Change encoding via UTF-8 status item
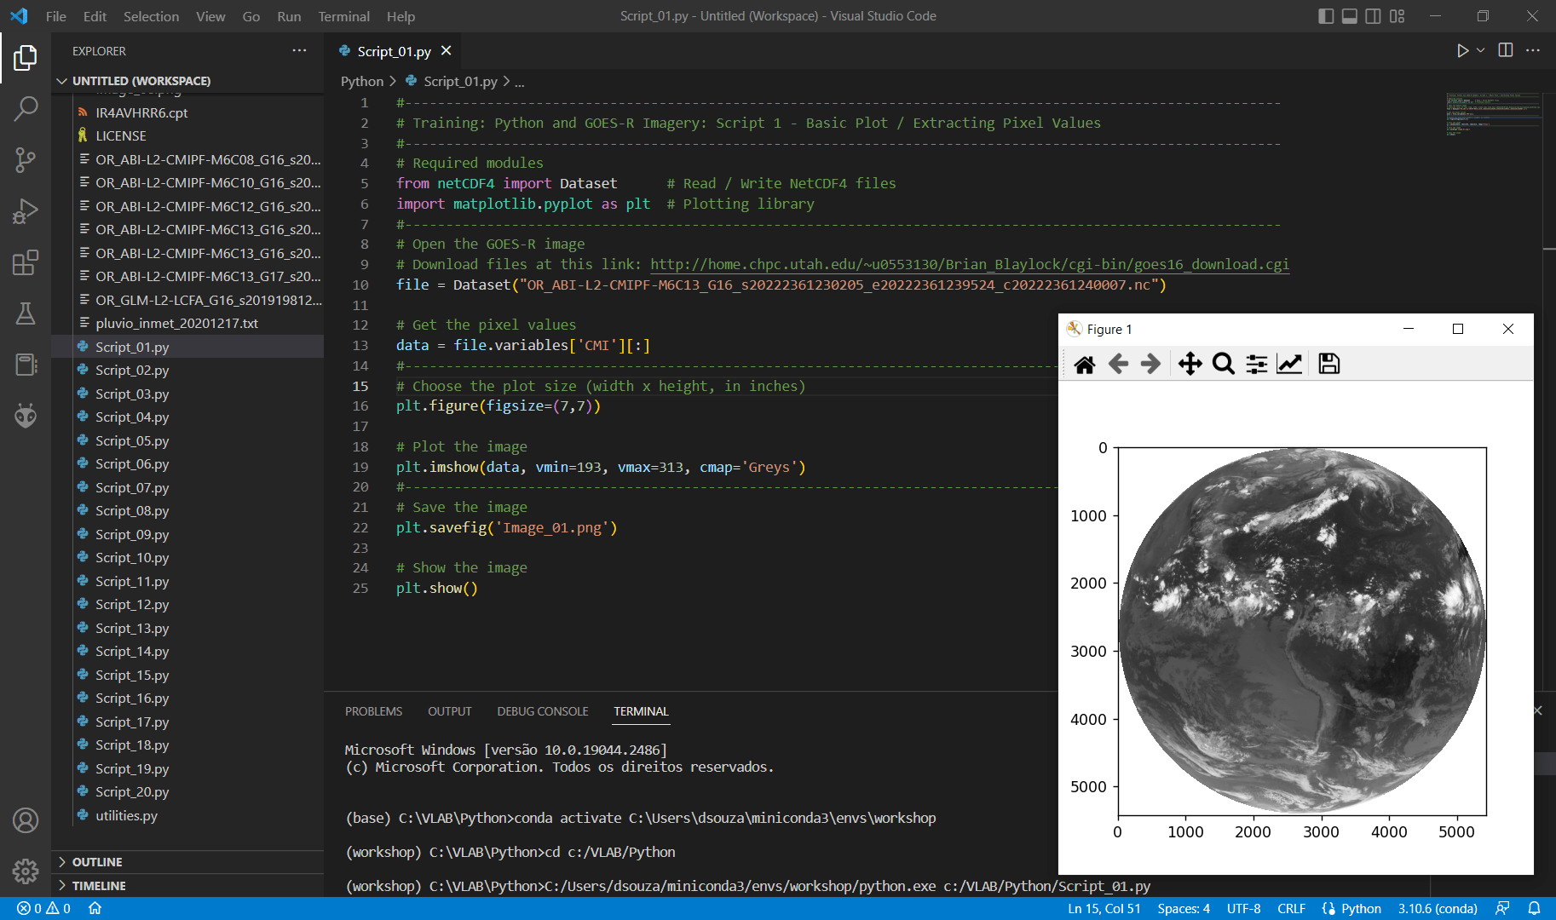Screen dimensions: 1556x920 pos(1244,908)
